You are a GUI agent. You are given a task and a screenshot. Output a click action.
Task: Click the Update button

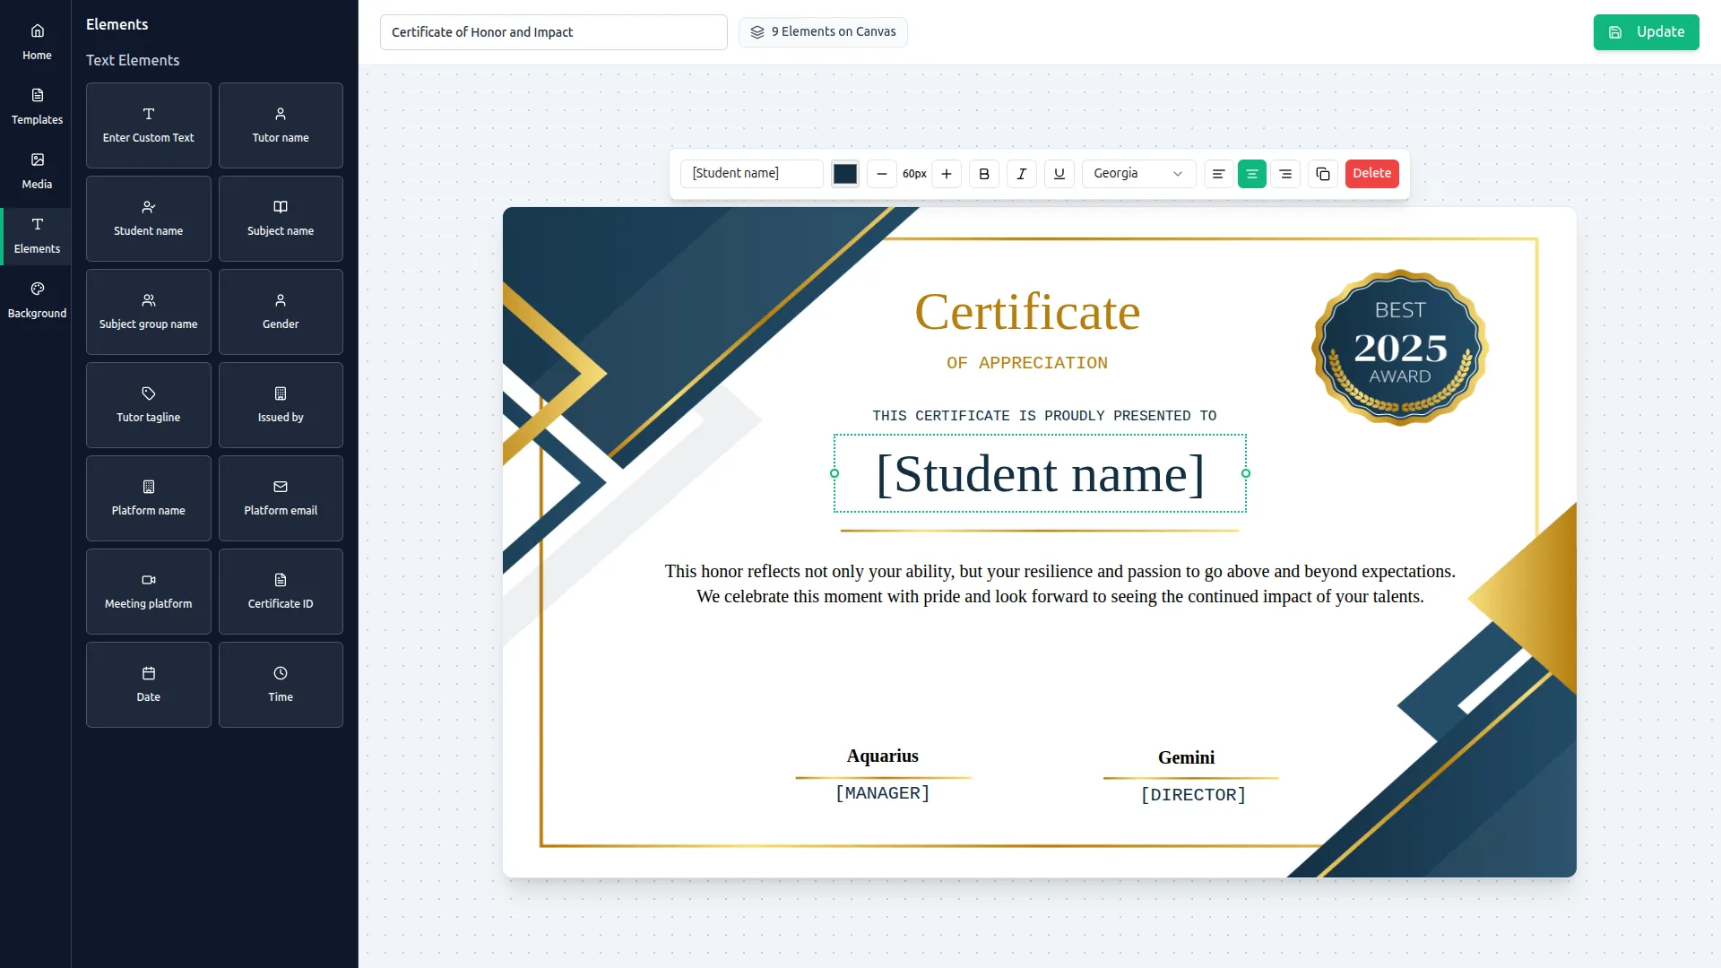coord(1647,32)
